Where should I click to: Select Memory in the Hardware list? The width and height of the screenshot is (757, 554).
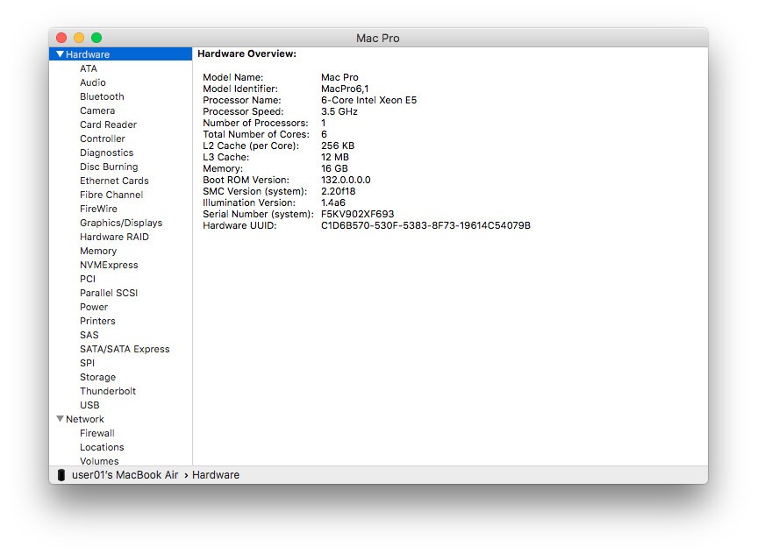[98, 251]
